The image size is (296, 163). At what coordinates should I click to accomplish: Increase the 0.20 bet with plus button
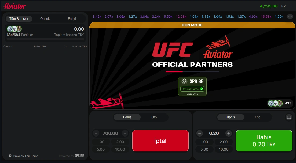[x=228, y=133]
